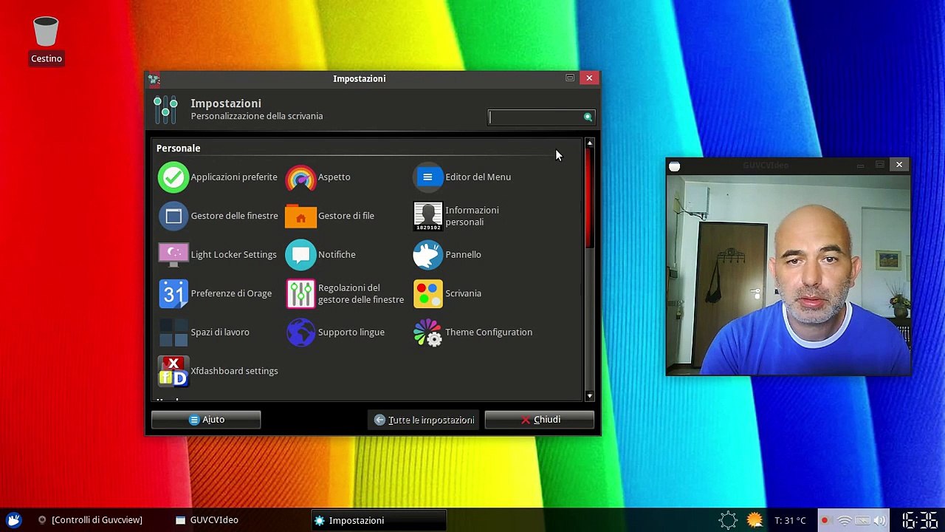The image size is (945, 532).
Task: Open Regolazioni del gestore delle finestre
Action: tap(345, 293)
